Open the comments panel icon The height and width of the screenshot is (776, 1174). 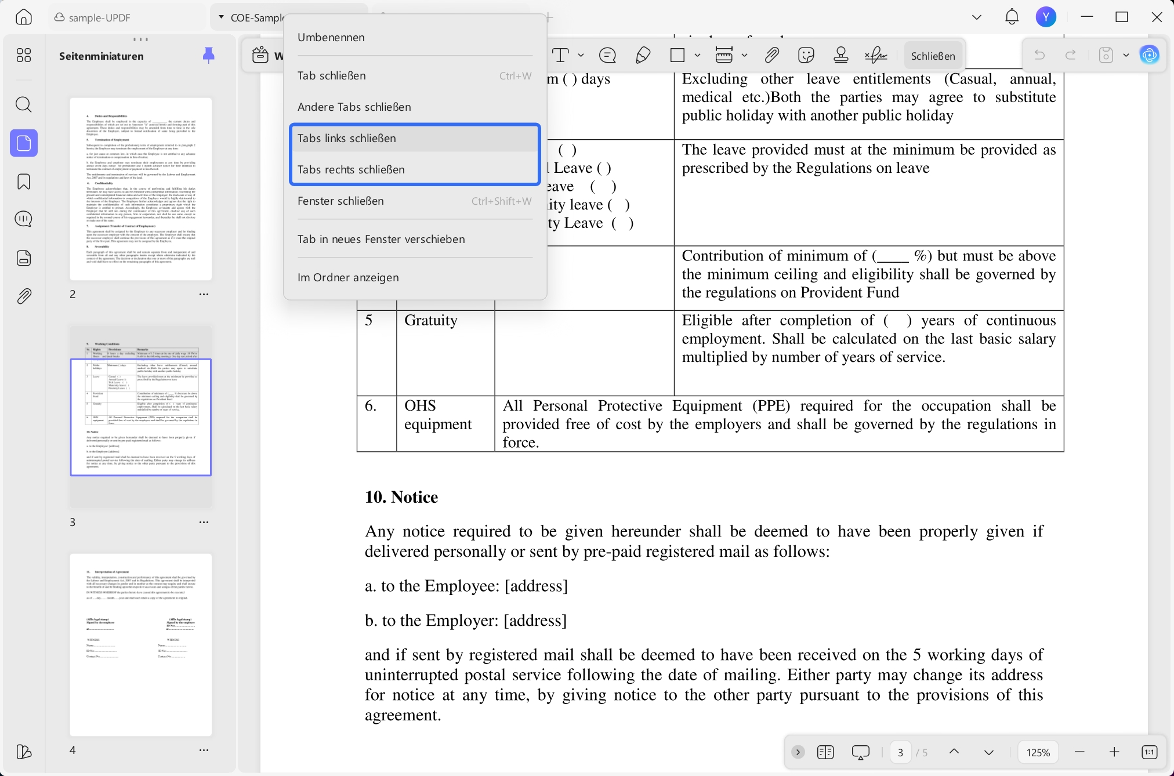[x=24, y=219]
